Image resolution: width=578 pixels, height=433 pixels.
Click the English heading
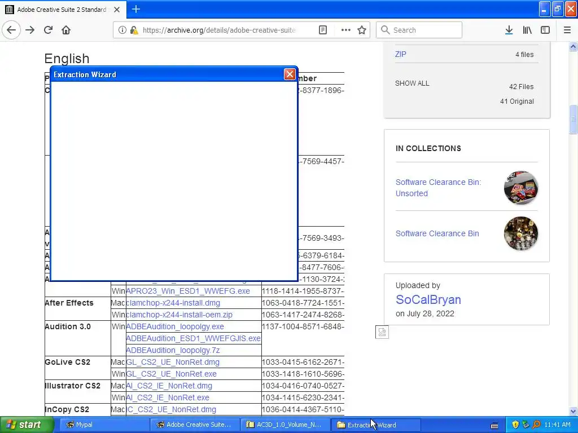tap(67, 59)
